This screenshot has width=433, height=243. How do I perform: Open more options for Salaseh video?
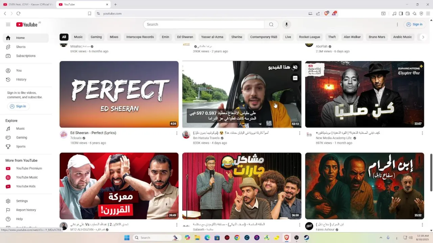tap(299, 225)
